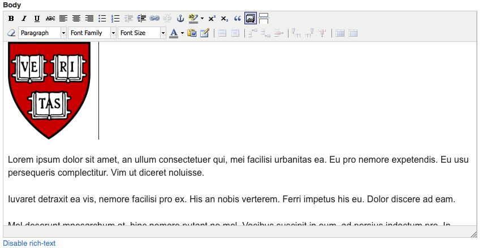Click the Font Family box
The width and height of the screenshot is (482, 248).
tap(89, 33)
